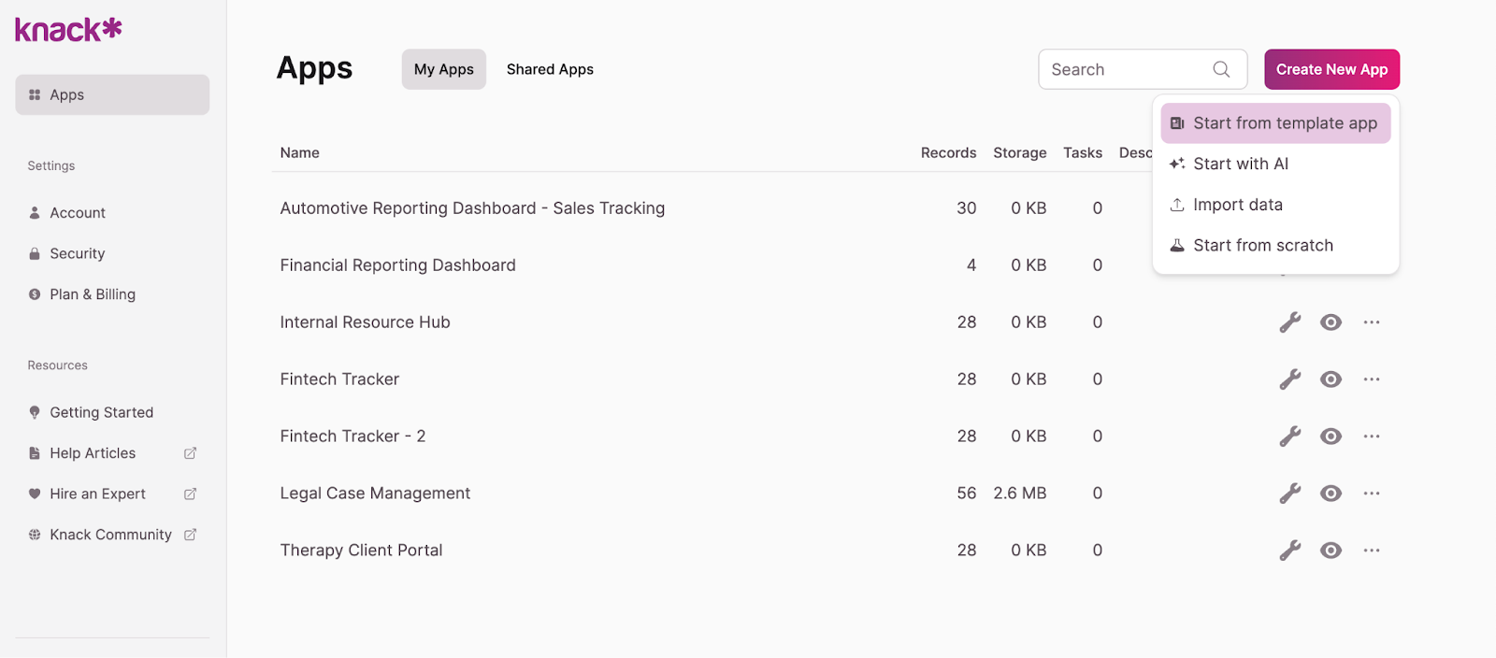The height and width of the screenshot is (658, 1496).
Task: Open builder wrench for Legal Case Management
Action: tap(1289, 493)
